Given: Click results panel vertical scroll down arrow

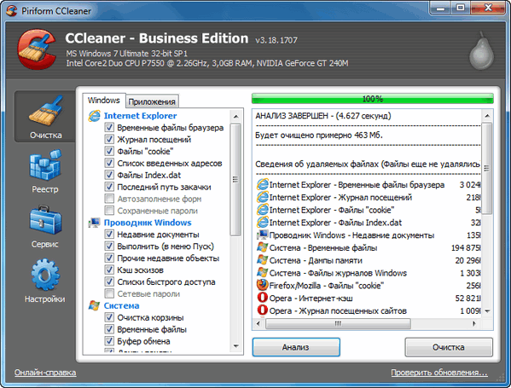Looking at the screenshot, I should 487,311.
